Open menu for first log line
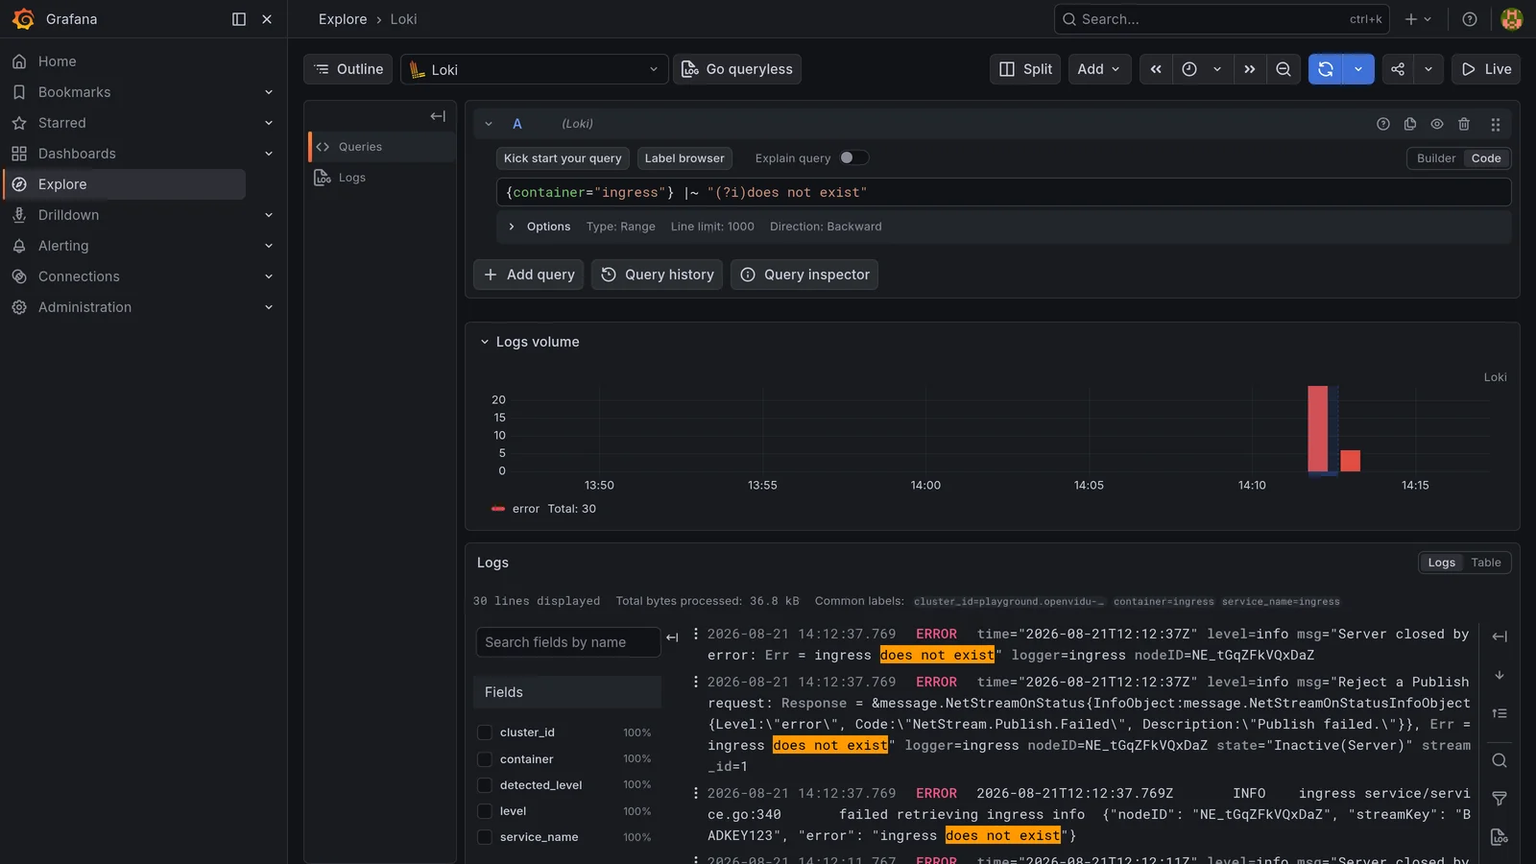1536x864 pixels. 696,634
